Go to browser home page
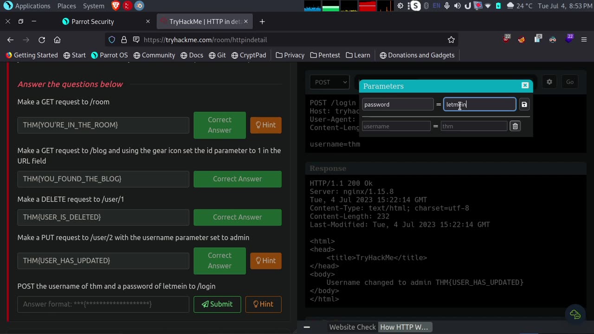The width and height of the screenshot is (594, 334). 57,40
